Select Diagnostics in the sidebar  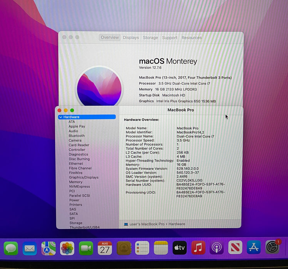(x=79, y=154)
